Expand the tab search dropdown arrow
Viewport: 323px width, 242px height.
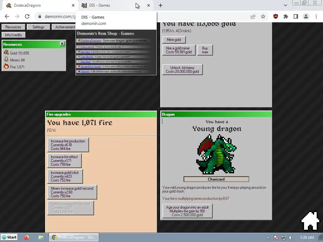[285, 5]
